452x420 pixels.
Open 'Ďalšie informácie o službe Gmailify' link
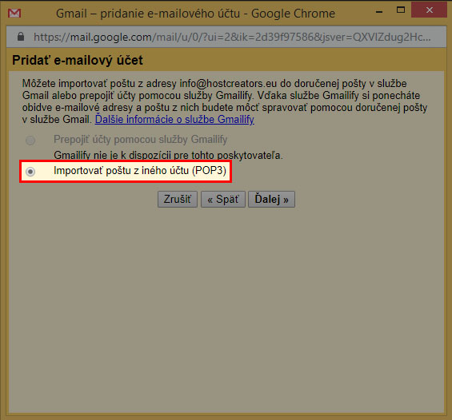click(x=174, y=120)
